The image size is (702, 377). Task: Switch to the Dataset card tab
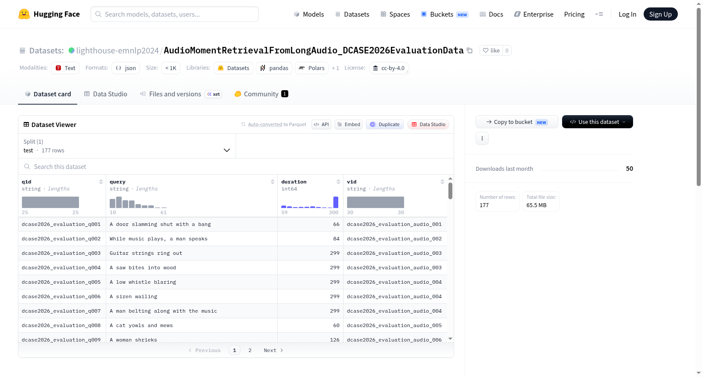pos(47,94)
